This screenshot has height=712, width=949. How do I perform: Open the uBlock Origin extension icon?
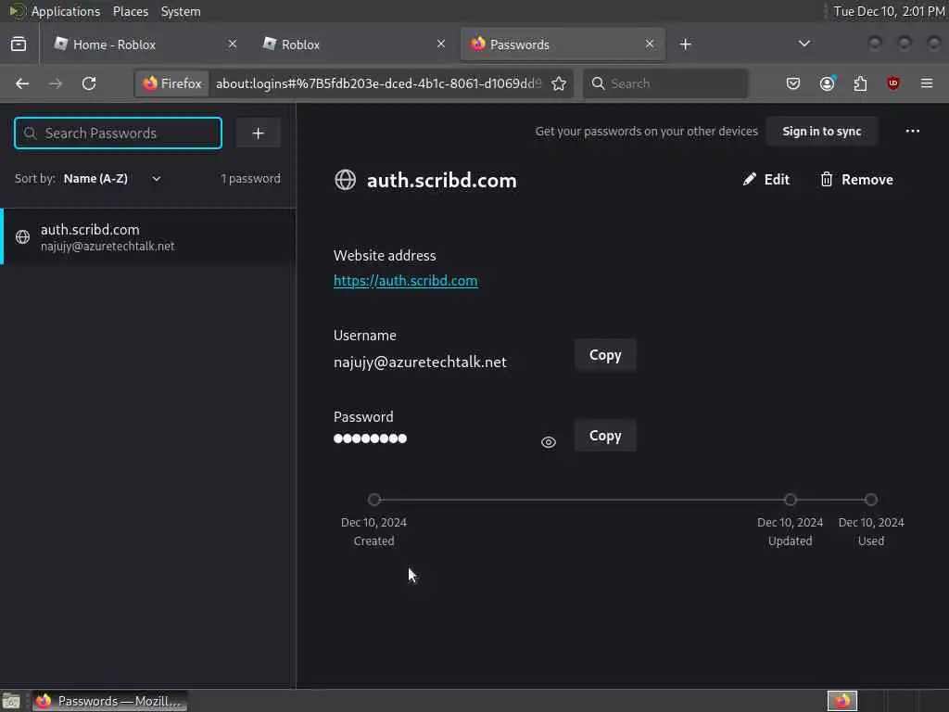893,83
